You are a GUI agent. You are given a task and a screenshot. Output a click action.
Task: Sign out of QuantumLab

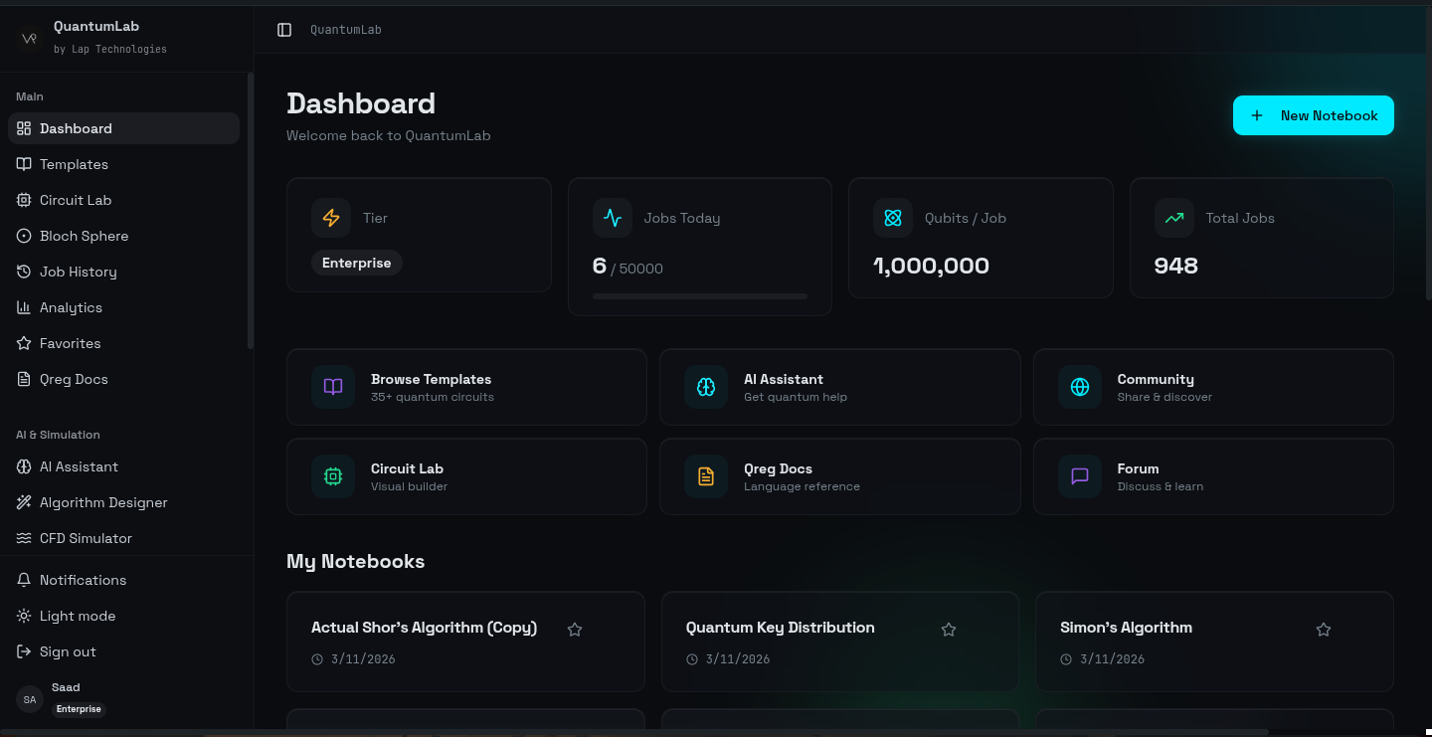(68, 651)
